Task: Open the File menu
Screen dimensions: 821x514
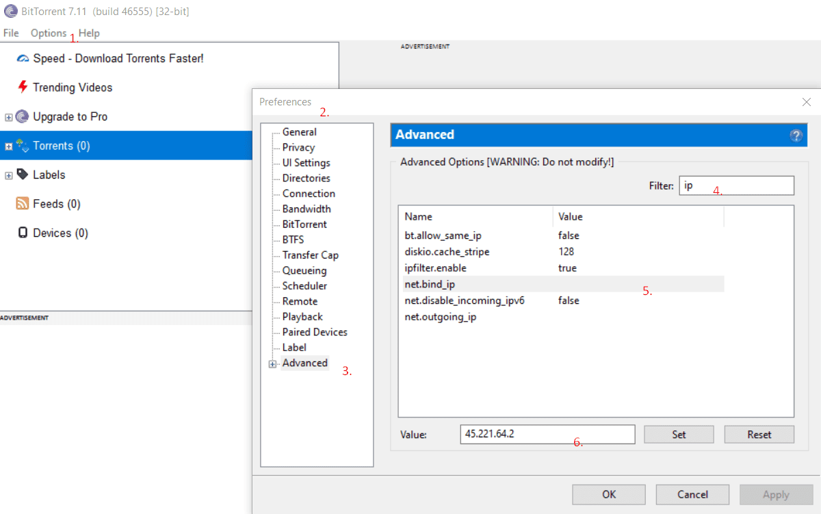Action: point(11,33)
